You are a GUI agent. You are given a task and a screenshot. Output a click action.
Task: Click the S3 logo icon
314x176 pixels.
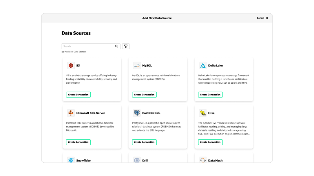pyautogui.click(x=71, y=65)
